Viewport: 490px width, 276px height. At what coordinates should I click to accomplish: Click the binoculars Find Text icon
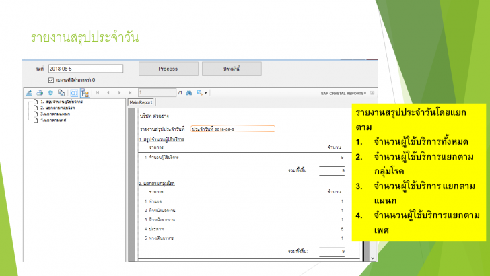(189, 92)
